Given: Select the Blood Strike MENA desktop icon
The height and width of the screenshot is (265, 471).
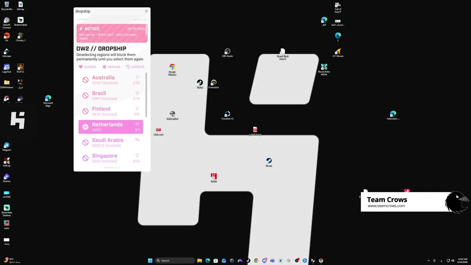Looking at the screenshot, I should tap(324, 70).
